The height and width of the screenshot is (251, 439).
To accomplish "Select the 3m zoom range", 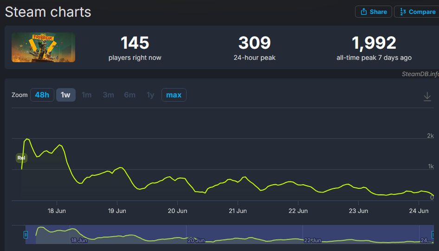I will coord(108,95).
